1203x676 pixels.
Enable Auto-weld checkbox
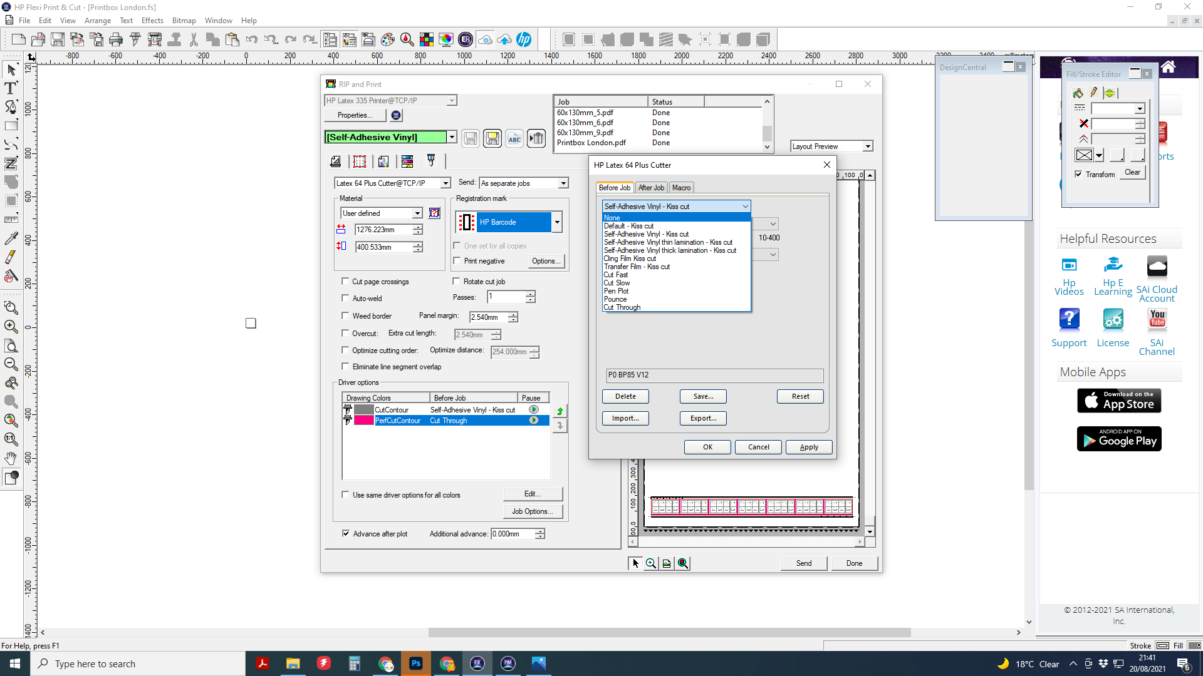pos(345,299)
